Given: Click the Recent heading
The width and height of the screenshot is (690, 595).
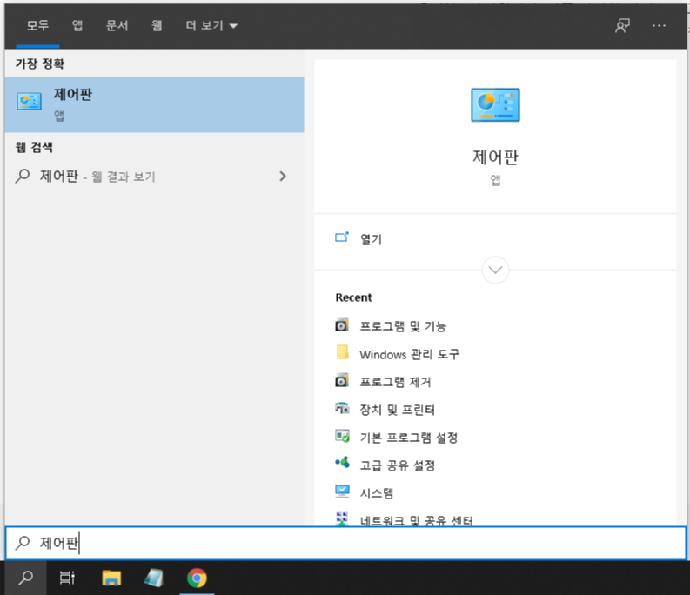Looking at the screenshot, I should [353, 297].
